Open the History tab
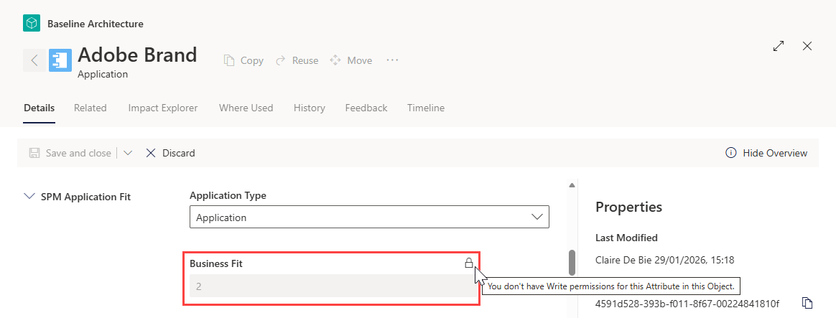Screen dimensions: 836x318 [310, 108]
